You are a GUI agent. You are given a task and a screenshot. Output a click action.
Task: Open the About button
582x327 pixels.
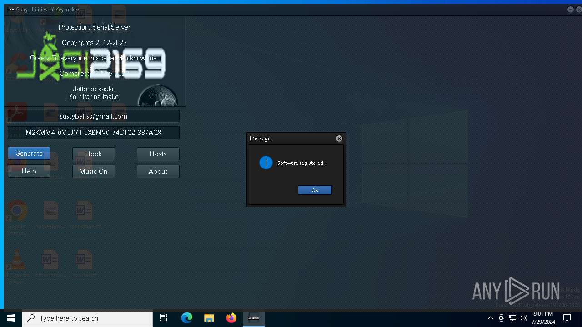(158, 171)
